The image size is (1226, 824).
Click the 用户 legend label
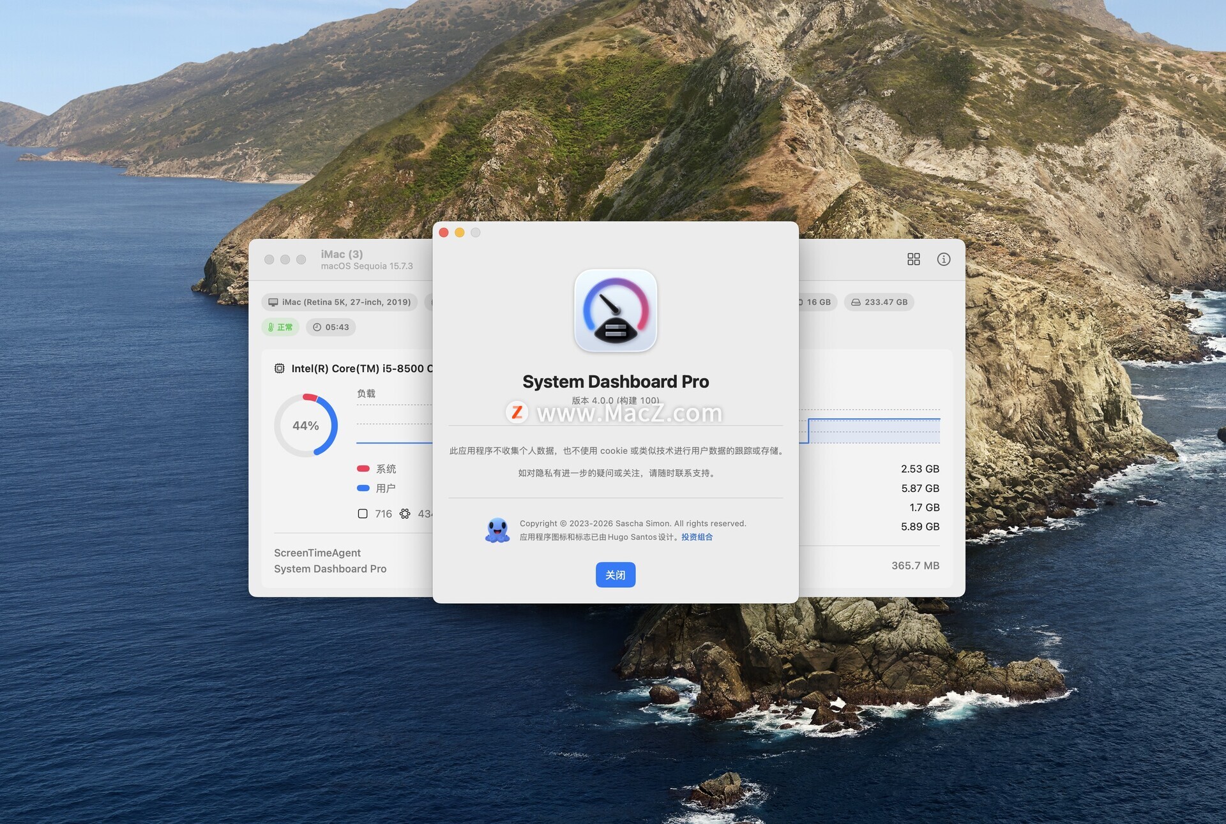pos(386,488)
